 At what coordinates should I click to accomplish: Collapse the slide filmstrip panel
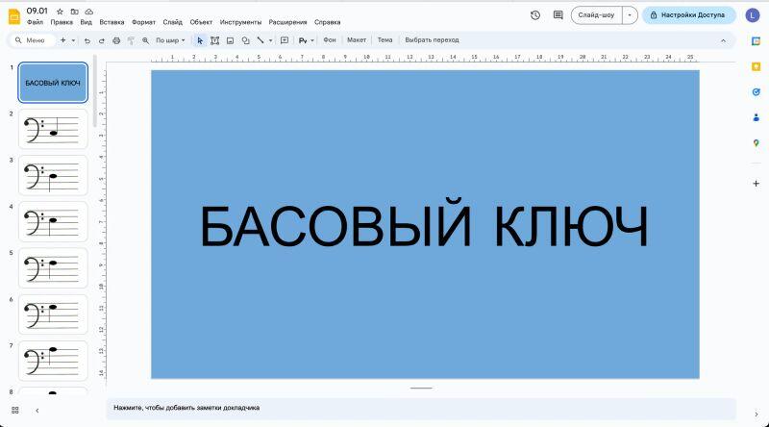tap(37, 410)
